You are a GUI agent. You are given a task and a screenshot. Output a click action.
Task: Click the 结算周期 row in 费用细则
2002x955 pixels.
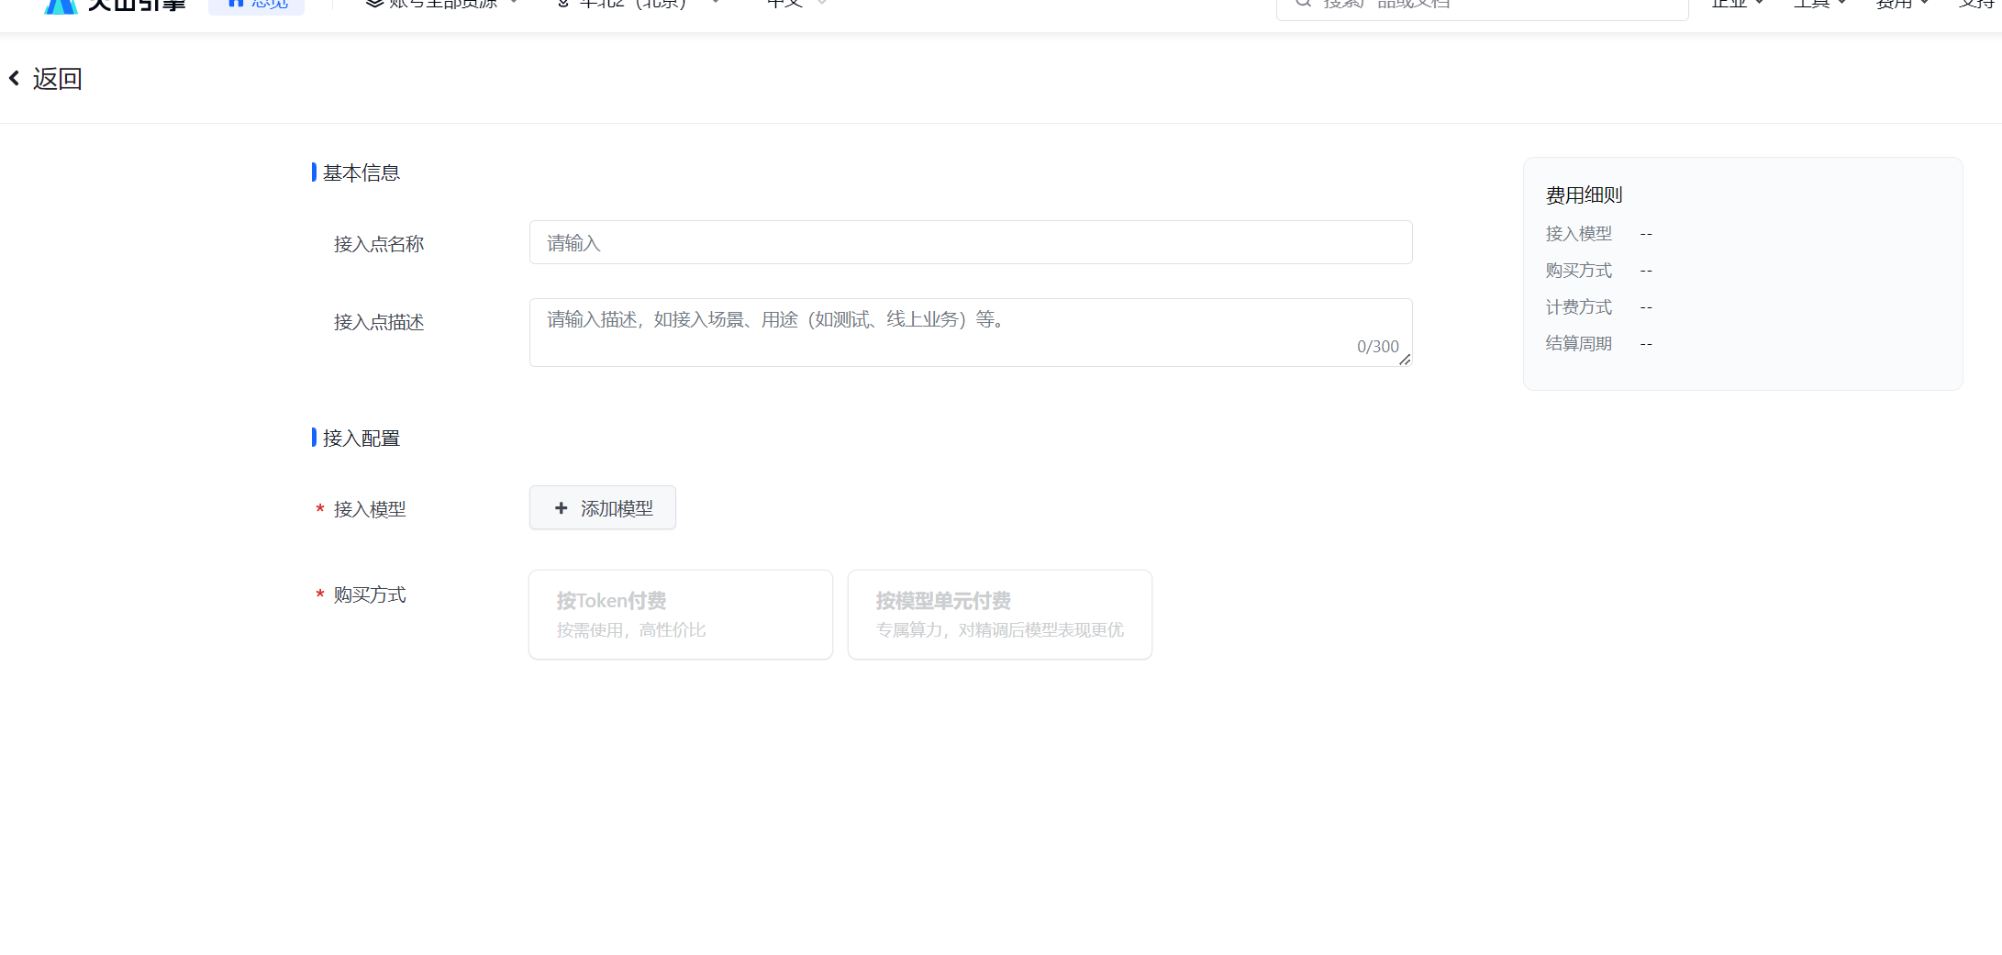click(1599, 344)
